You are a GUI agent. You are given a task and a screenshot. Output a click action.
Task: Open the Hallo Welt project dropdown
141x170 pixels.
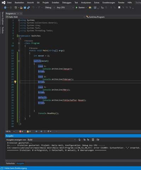(x=45, y=17)
